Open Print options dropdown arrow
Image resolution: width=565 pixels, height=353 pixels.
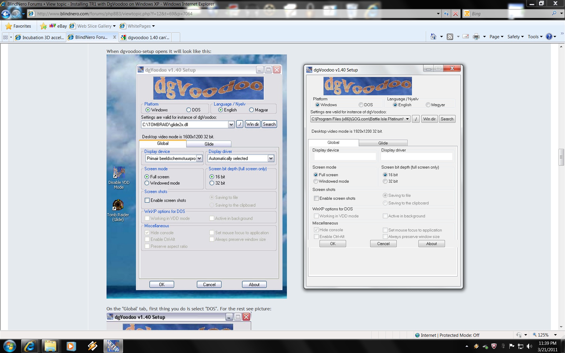click(484, 37)
